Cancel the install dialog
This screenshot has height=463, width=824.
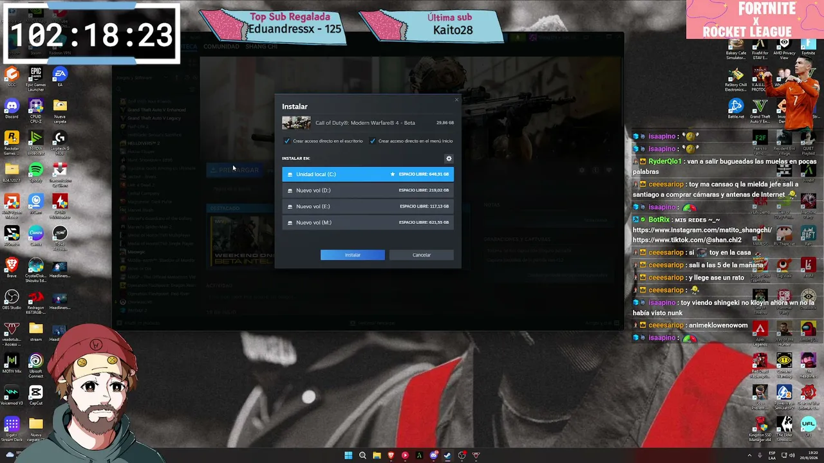pyautogui.click(x=422, y=255)
